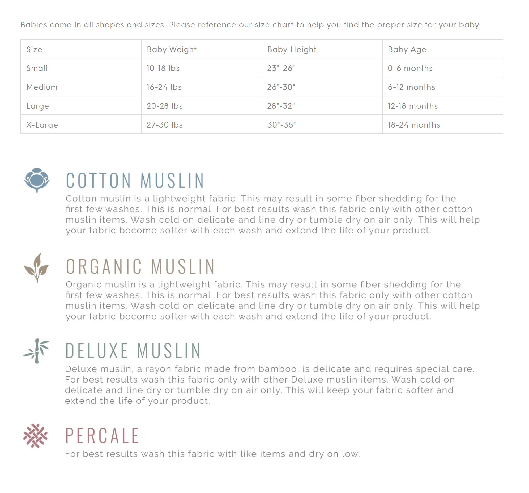Click the X-Large size row label
The height and width of the screenshot is (493, 529).
click(x=42, y=125)
